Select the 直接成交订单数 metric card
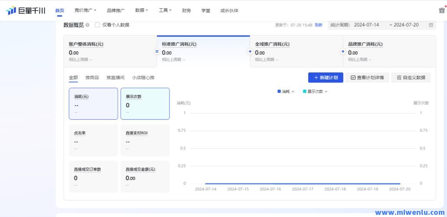 pyautogui.click(x=93, y=177)
